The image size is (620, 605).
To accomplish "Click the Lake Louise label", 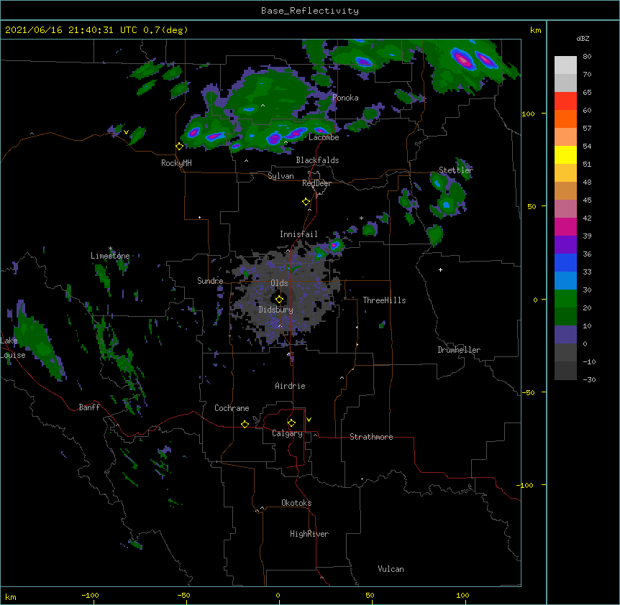I will click(x=13, y=348).
